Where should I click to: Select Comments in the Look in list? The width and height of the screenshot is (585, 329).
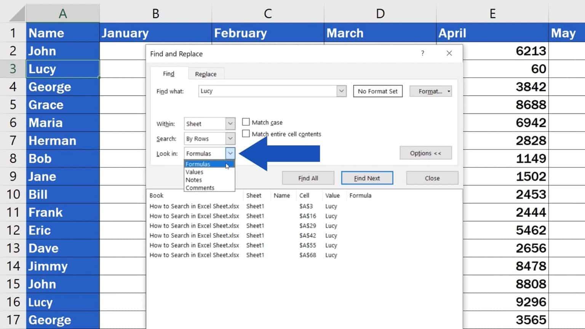point(200,187)
